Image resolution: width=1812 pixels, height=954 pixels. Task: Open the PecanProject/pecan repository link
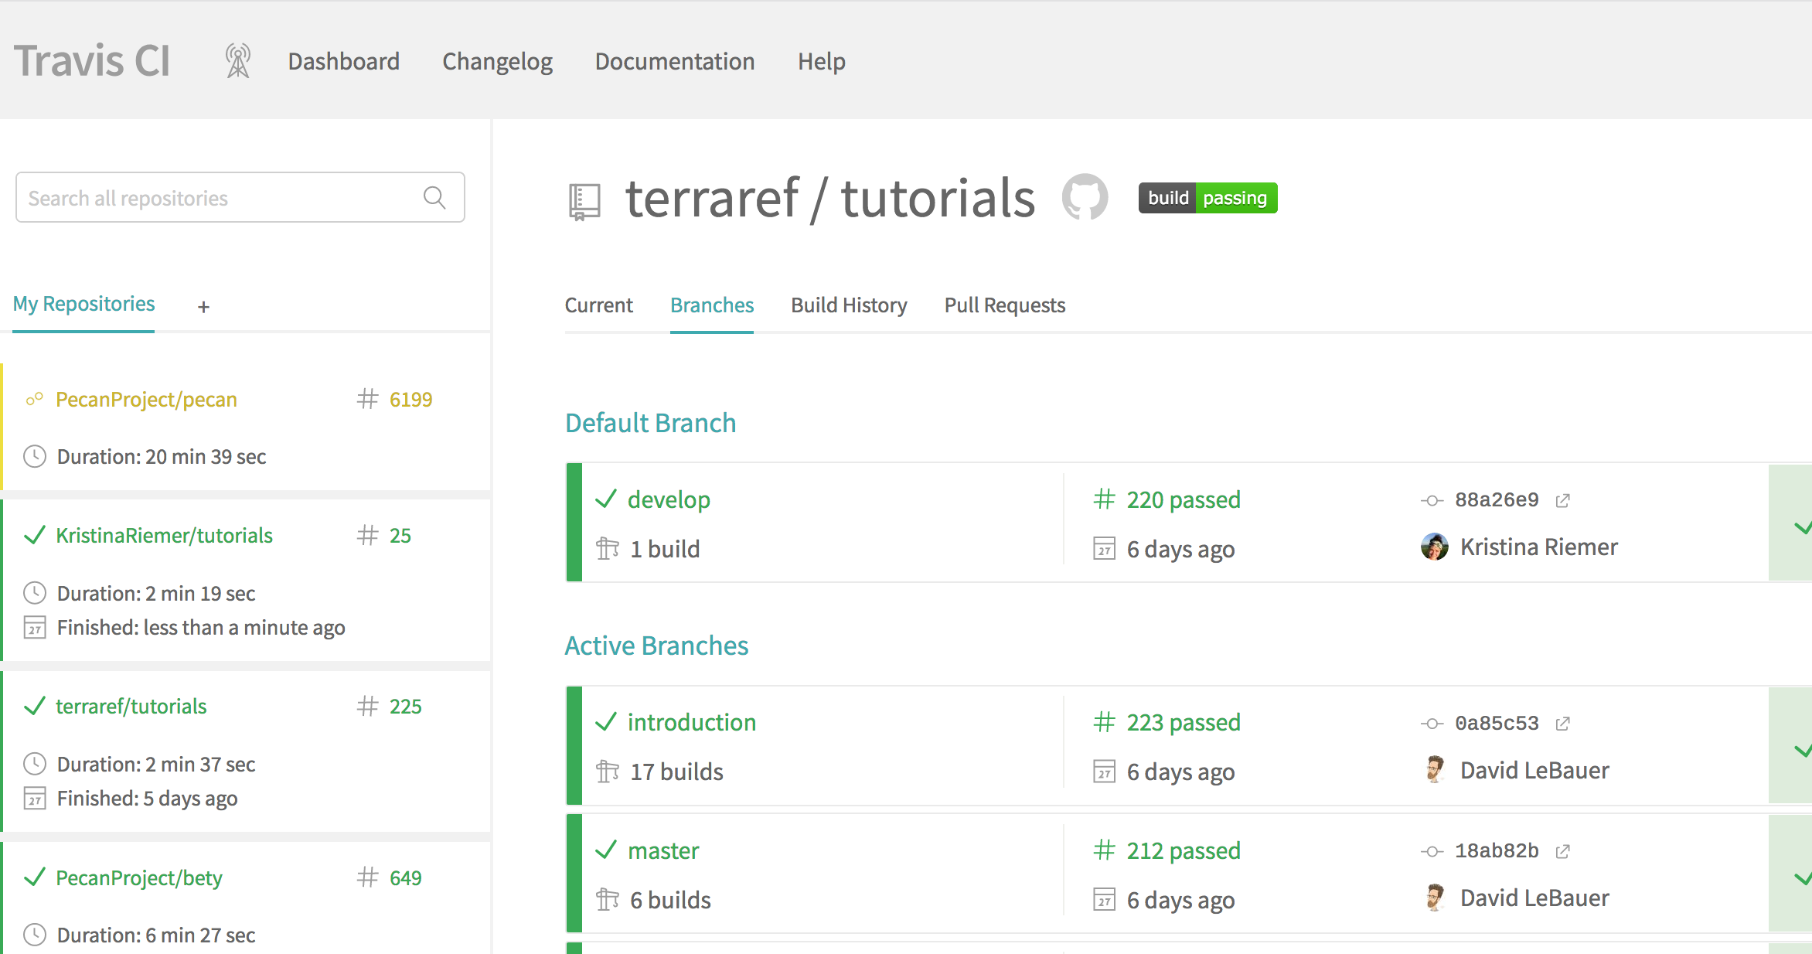[146, 400]
